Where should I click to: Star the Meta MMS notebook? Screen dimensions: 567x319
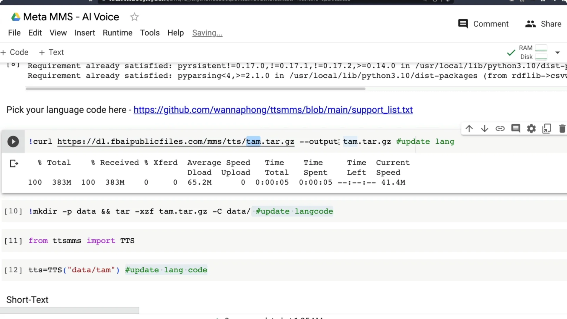pos(134,17)
